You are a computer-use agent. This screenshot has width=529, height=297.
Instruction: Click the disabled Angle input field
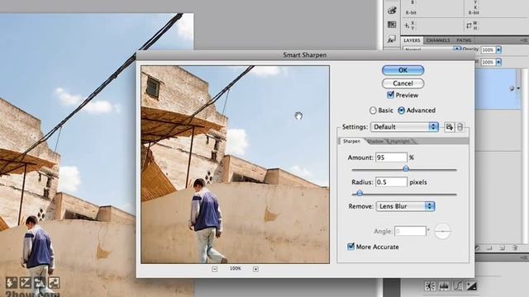point(410,231)
